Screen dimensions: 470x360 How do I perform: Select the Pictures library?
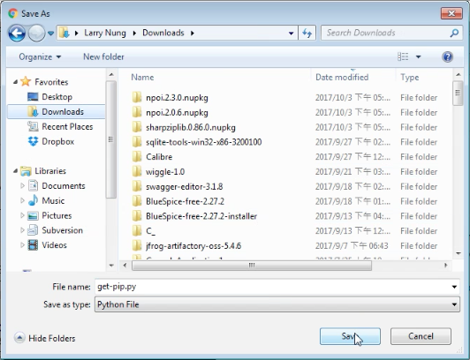click(x=57, y=215)
